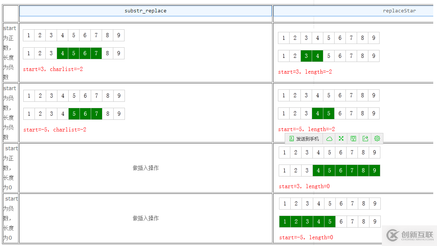Click the red caption start=3, charlist=-2

point(53,69)
